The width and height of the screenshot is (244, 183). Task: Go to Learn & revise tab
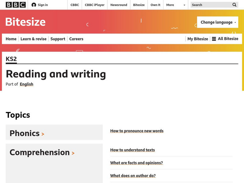(34, 39)
